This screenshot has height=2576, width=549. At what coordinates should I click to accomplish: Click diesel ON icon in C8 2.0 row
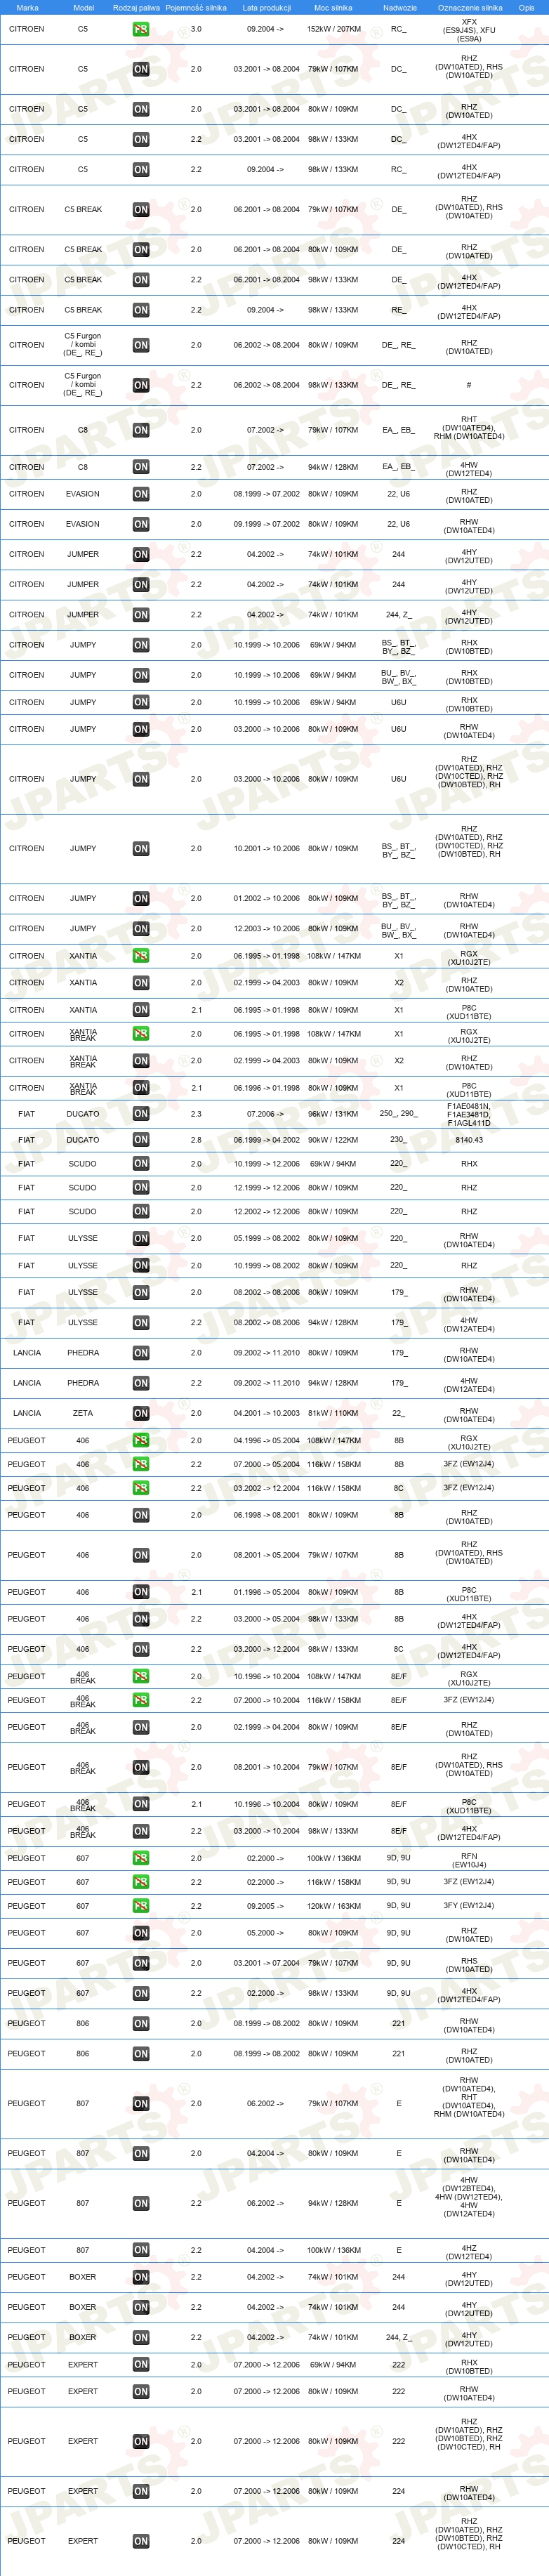[x=141, y=430]
